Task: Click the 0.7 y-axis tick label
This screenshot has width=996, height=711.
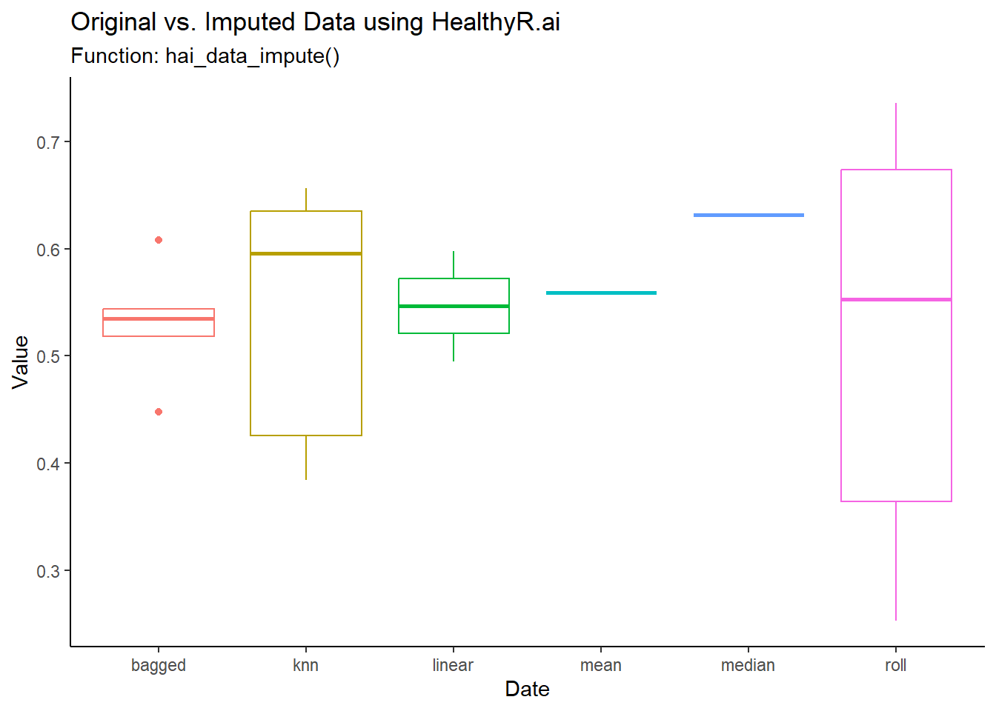Action: (x=48, y=142)
